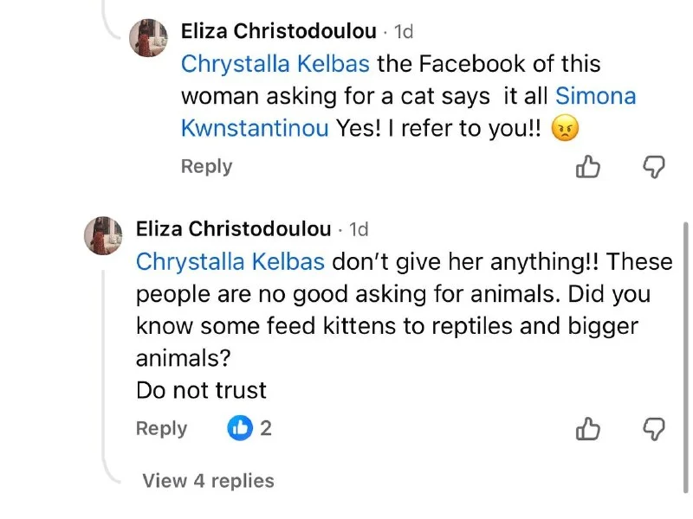Click the "1d" timestamp on first comment

coord(404,32)
